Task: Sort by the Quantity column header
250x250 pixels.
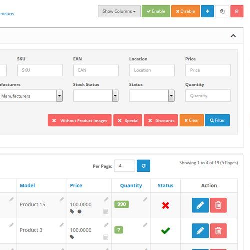Action: (131, 185)
